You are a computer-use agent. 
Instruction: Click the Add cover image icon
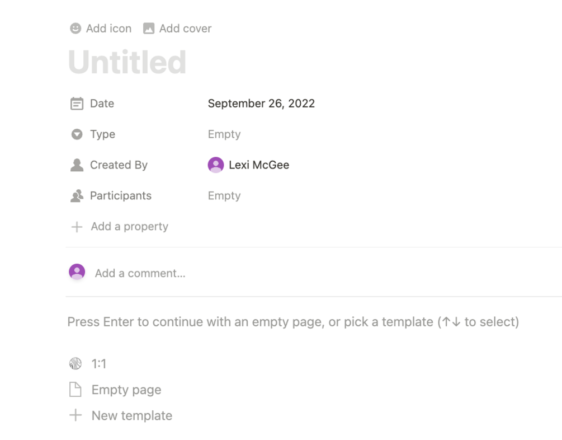[x=149, y=29]
